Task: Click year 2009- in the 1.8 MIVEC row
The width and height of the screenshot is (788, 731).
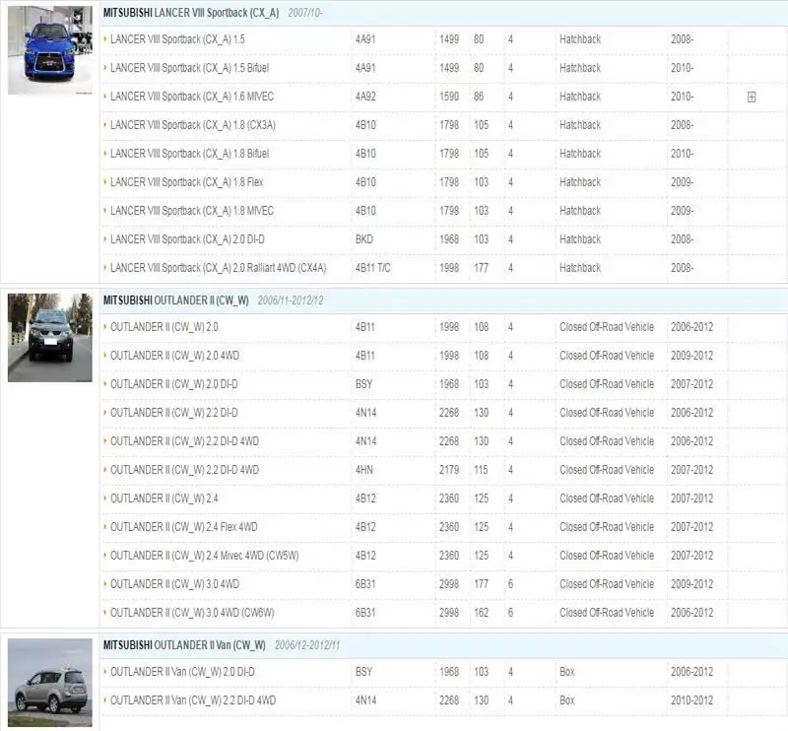Action: (682, 211)
